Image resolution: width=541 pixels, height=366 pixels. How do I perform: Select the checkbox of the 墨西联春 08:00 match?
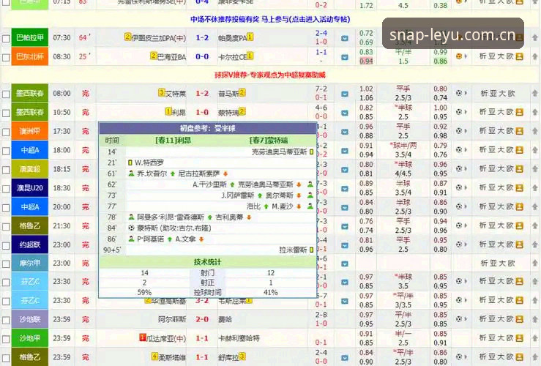click(x=6, y=94)
